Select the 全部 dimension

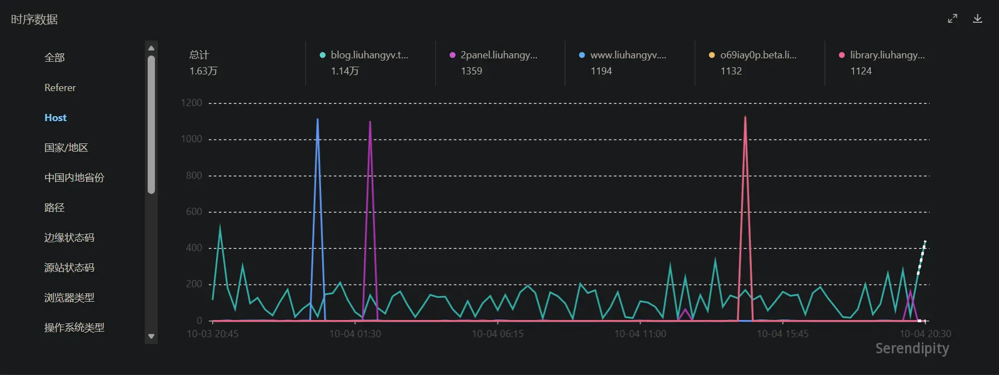pyautogui.click(x=54, y=58)
